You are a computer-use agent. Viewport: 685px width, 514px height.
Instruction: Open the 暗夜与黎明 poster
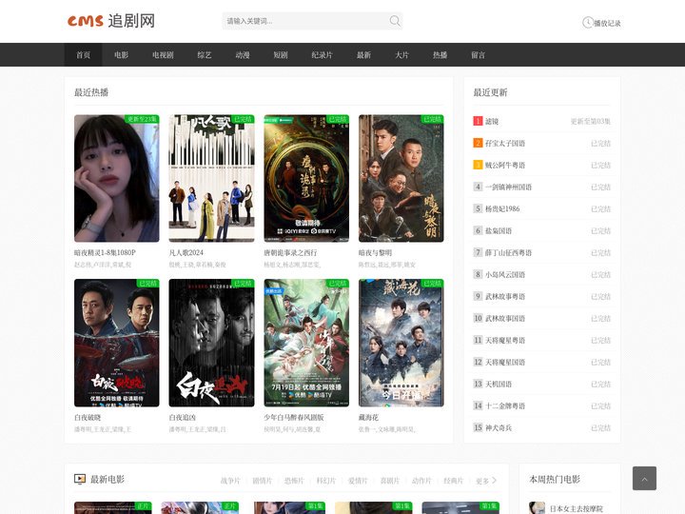[401, 178]
